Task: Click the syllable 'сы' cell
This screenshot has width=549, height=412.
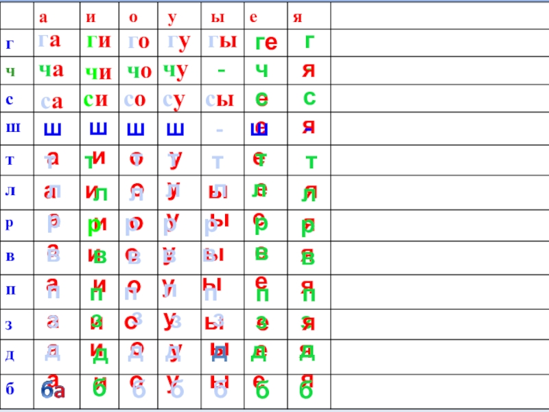Action: pyautogui.click(x=220, y=100)
